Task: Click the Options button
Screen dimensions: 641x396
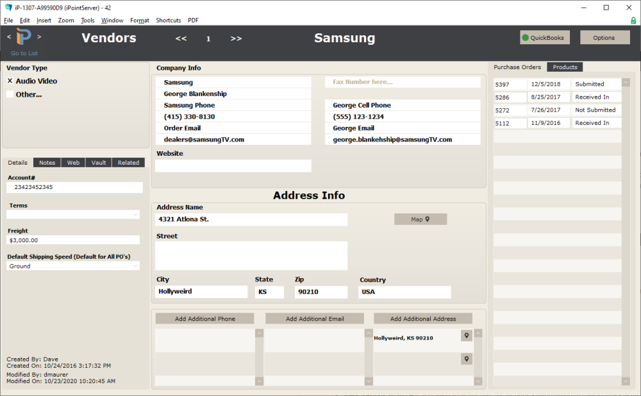Action: [x=604, y=37]
